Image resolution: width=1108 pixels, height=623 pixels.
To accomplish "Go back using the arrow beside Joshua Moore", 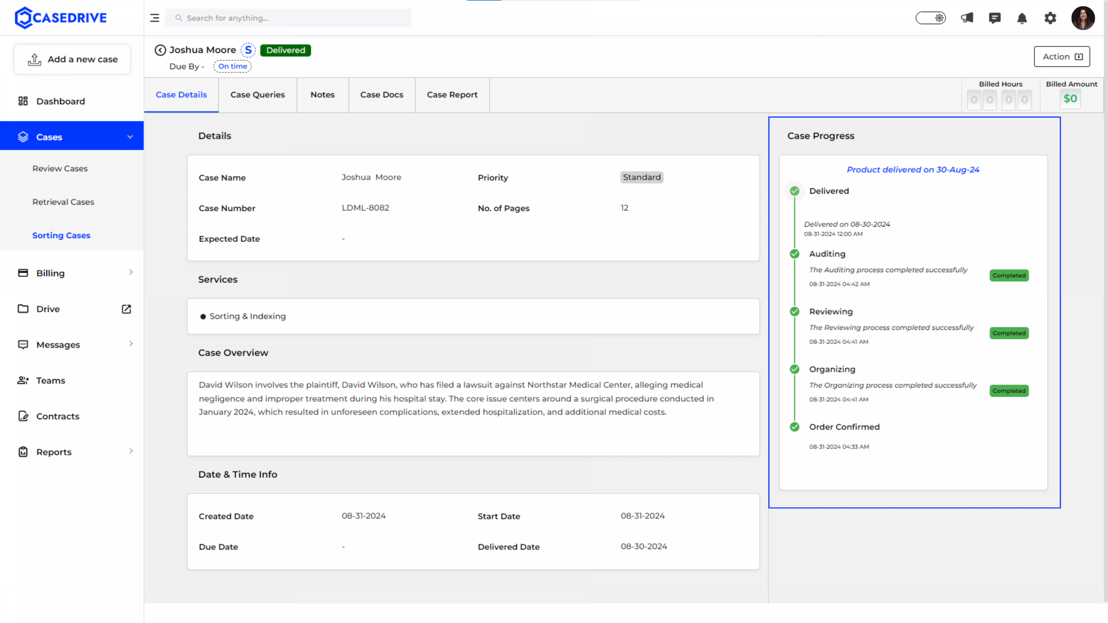I will point(160,50).
